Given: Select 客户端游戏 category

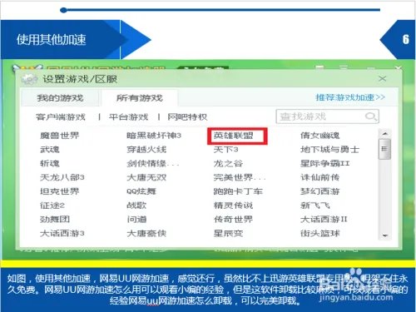Looking at the screenshot, I should click(61, 117).
